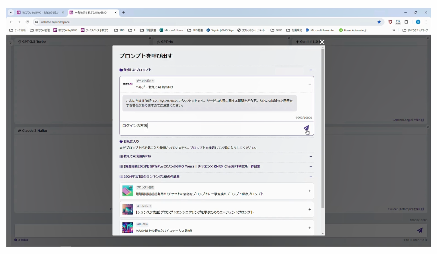Toggle the 教えてAI厳選GPTs section
This screenshot has width=437, height=254.
pos(311,157)
